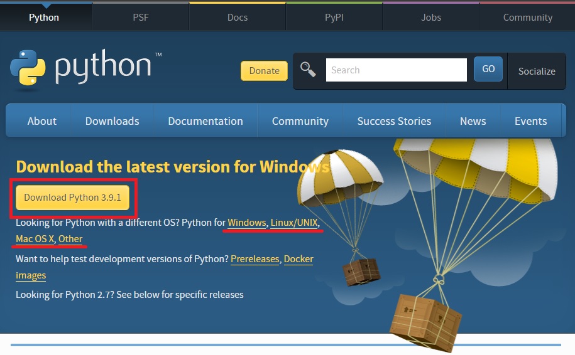Viewport: 575px width, 355px height.
Task: Click the GO search button
Action: (488, 69)
